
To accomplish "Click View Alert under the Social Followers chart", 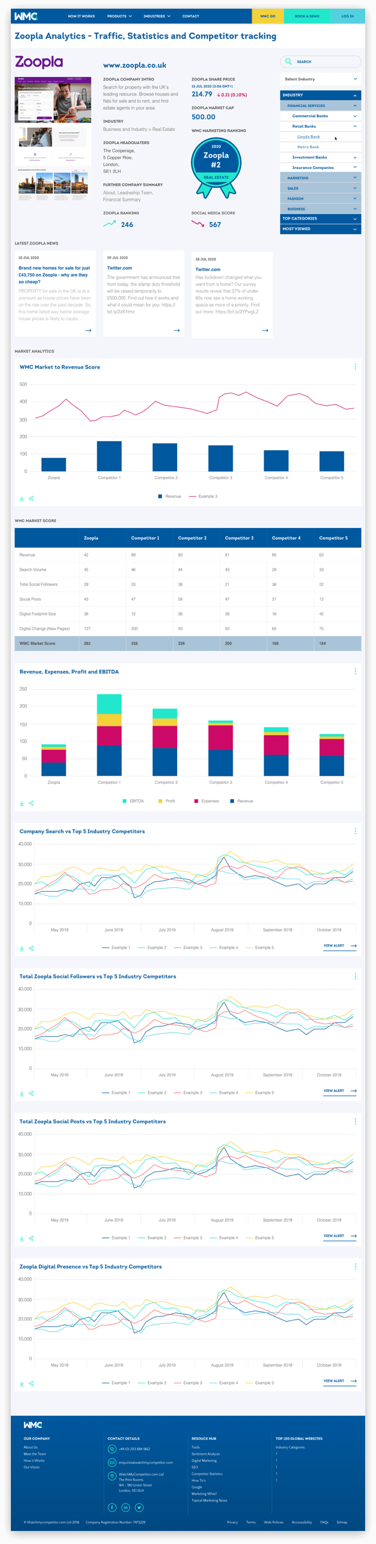I will click(340, 1091).
